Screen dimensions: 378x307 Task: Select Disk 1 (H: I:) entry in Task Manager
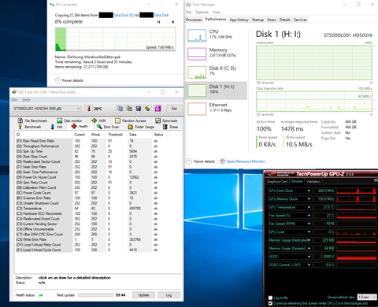pyautogui.click(x=216, y=91)
